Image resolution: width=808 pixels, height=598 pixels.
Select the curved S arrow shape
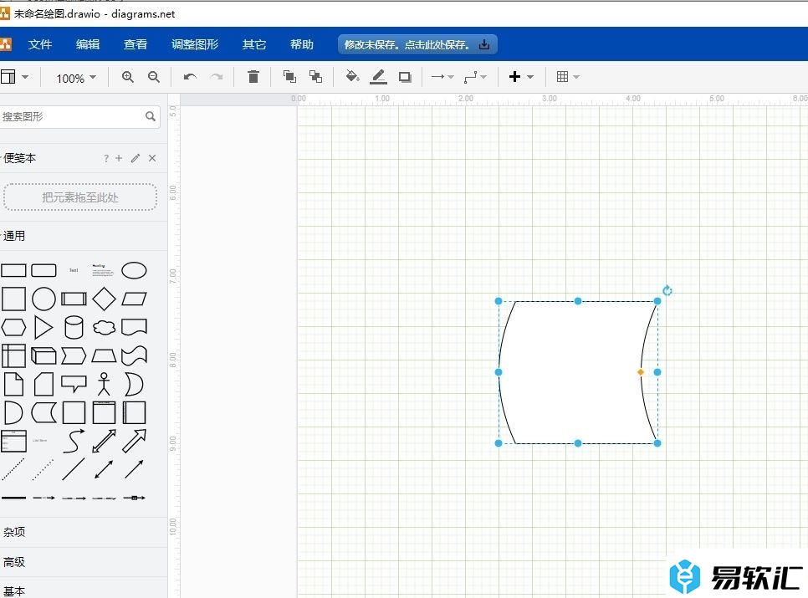[74, 441]
